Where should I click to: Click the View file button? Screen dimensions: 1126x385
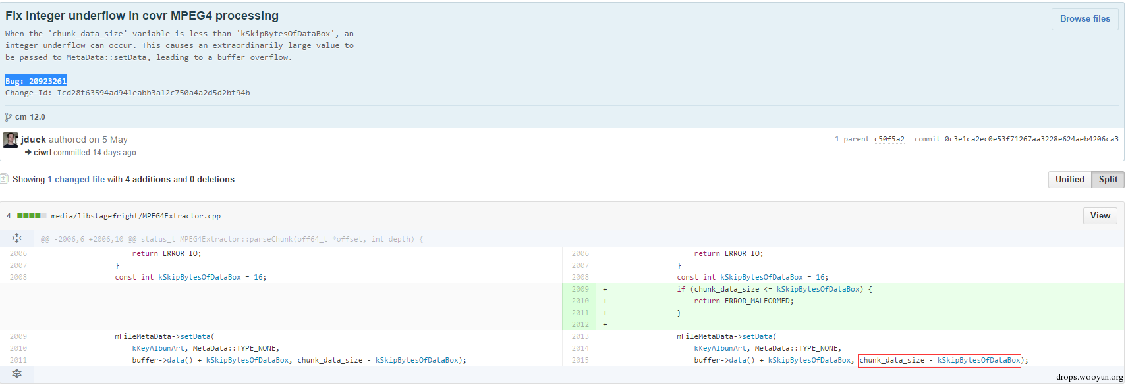[1100, 216]
